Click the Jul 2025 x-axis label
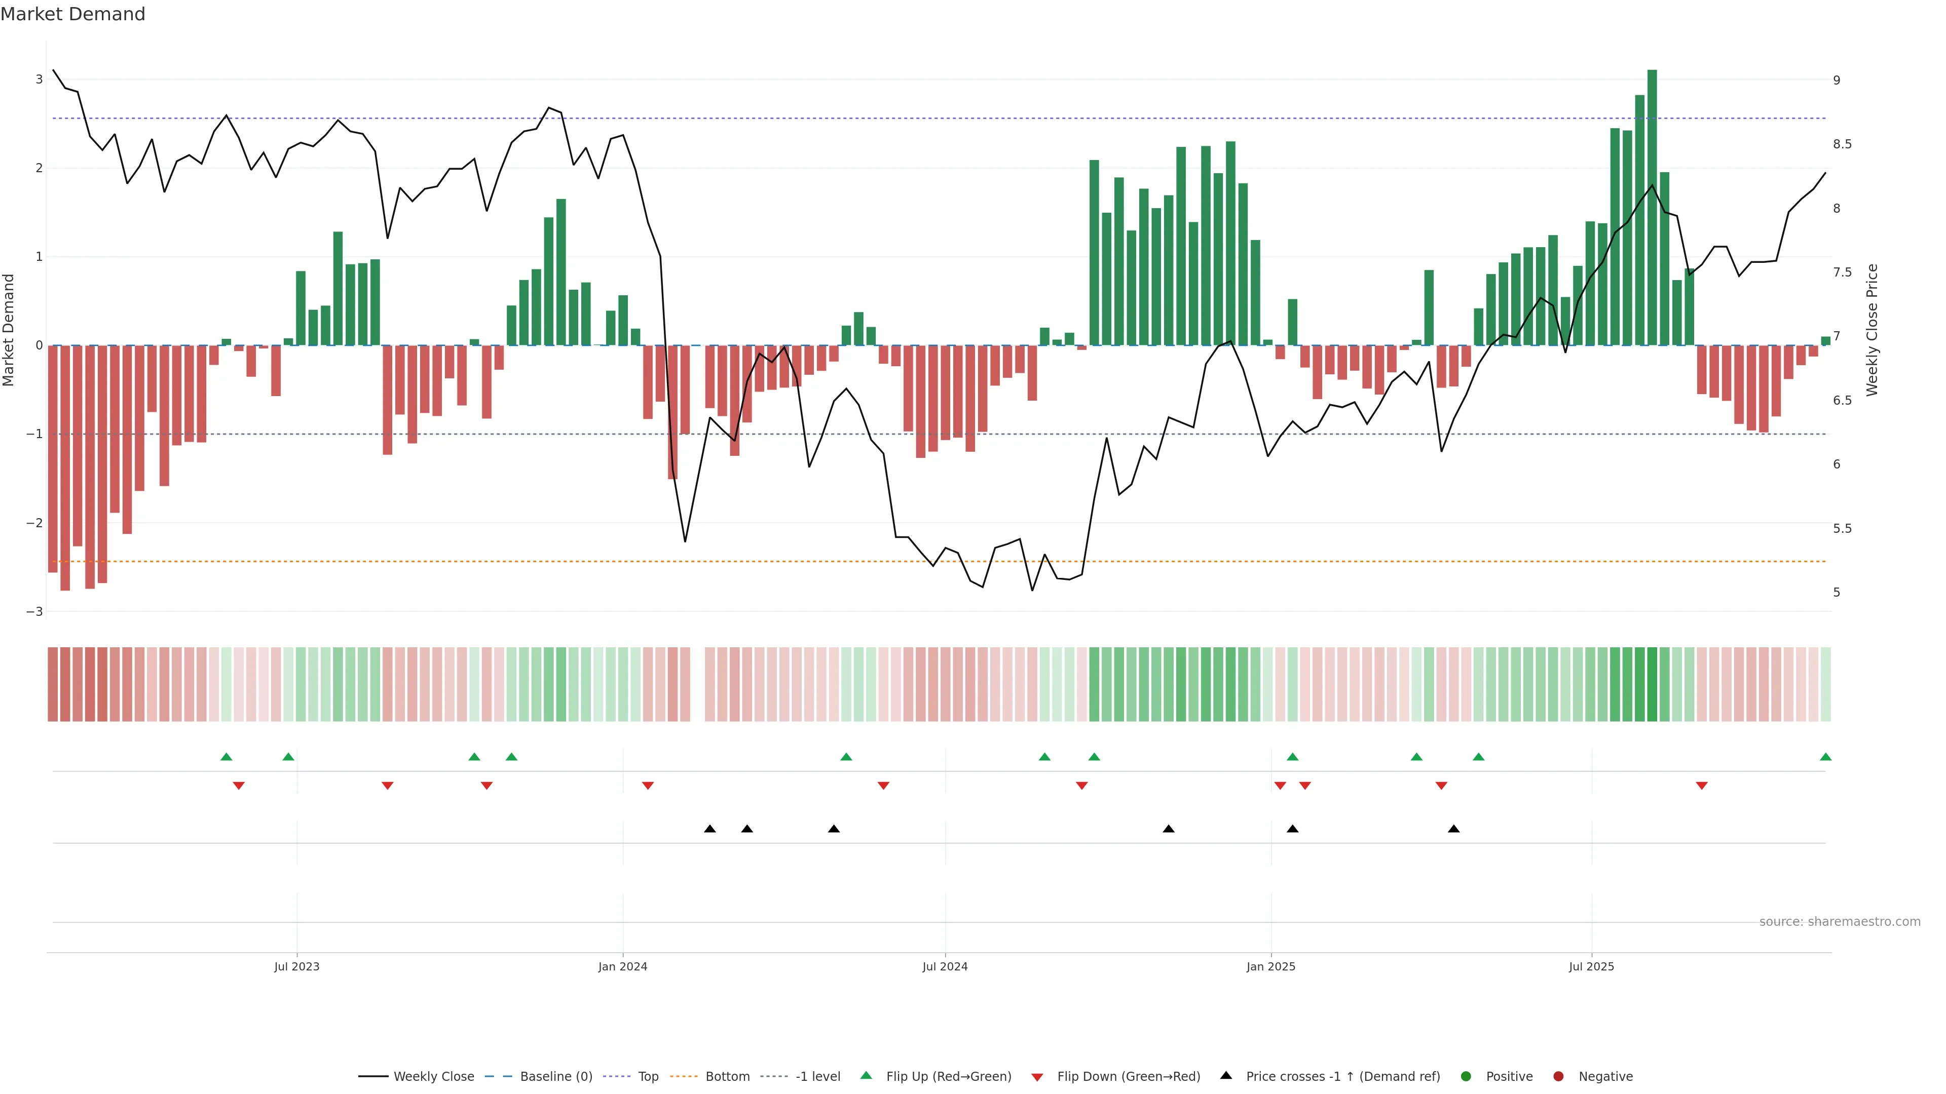Viewport: 1946px width, 1094px height. point(1591,966)
